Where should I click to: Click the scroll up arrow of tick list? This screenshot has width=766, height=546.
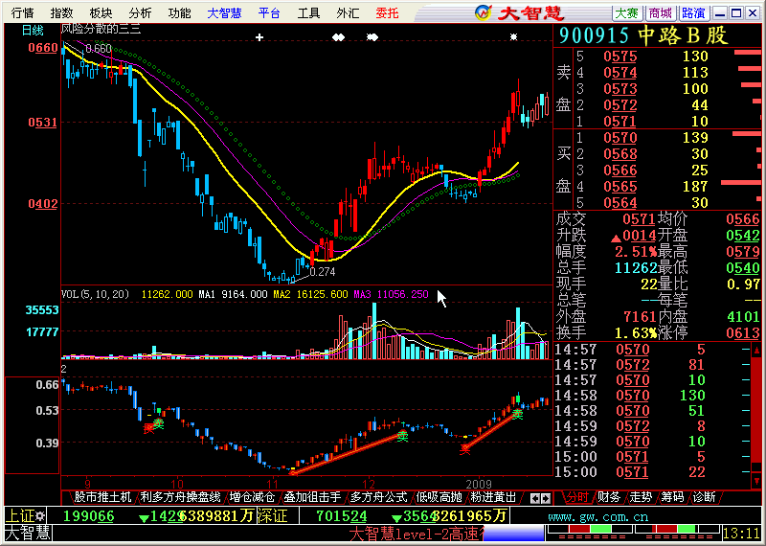click(x=756, y=350)
